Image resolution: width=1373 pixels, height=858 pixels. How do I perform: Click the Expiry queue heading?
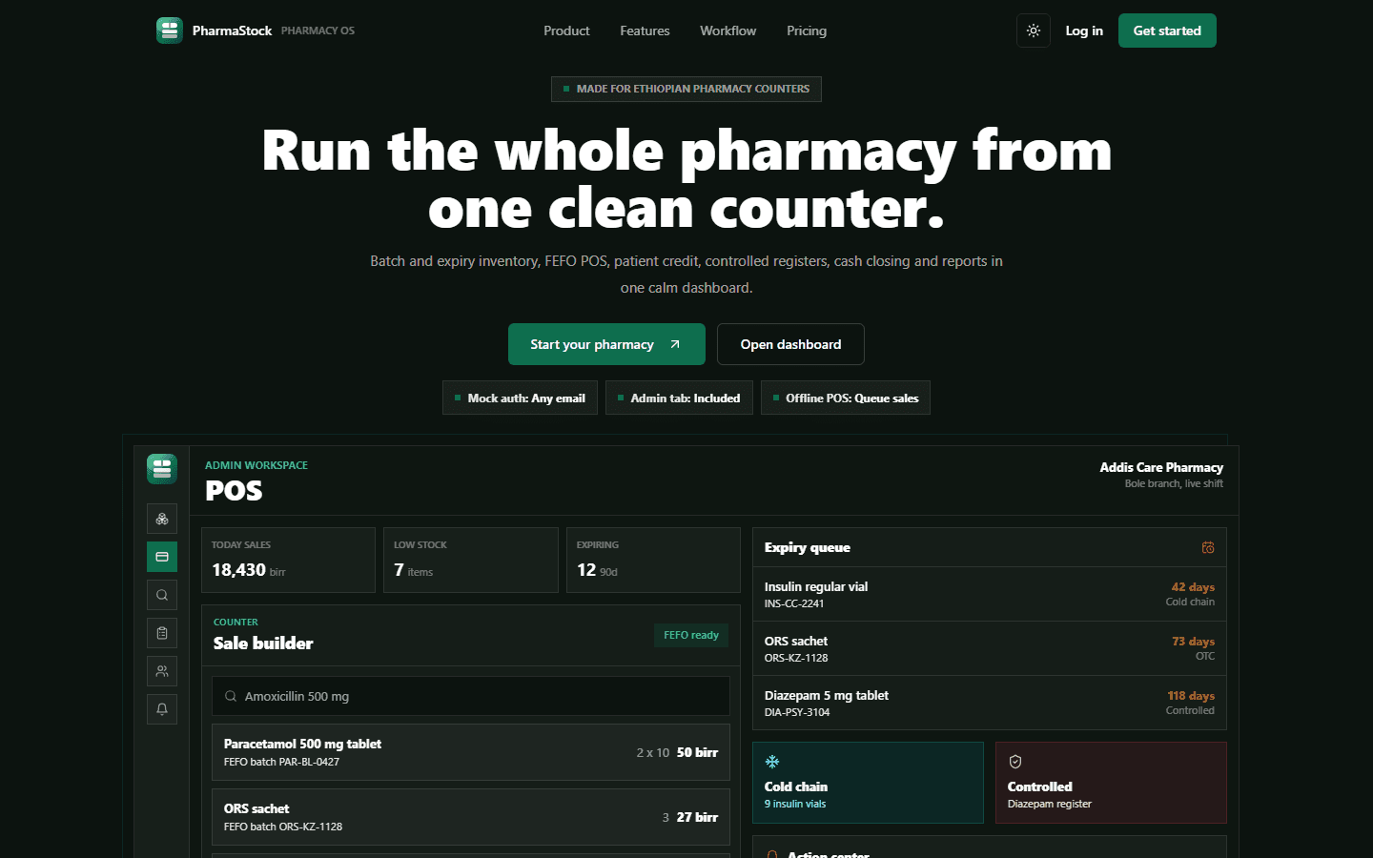807,547
